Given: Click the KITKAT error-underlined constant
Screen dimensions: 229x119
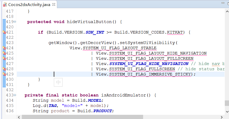Looking at the screenshot, I should click(175, 32).
